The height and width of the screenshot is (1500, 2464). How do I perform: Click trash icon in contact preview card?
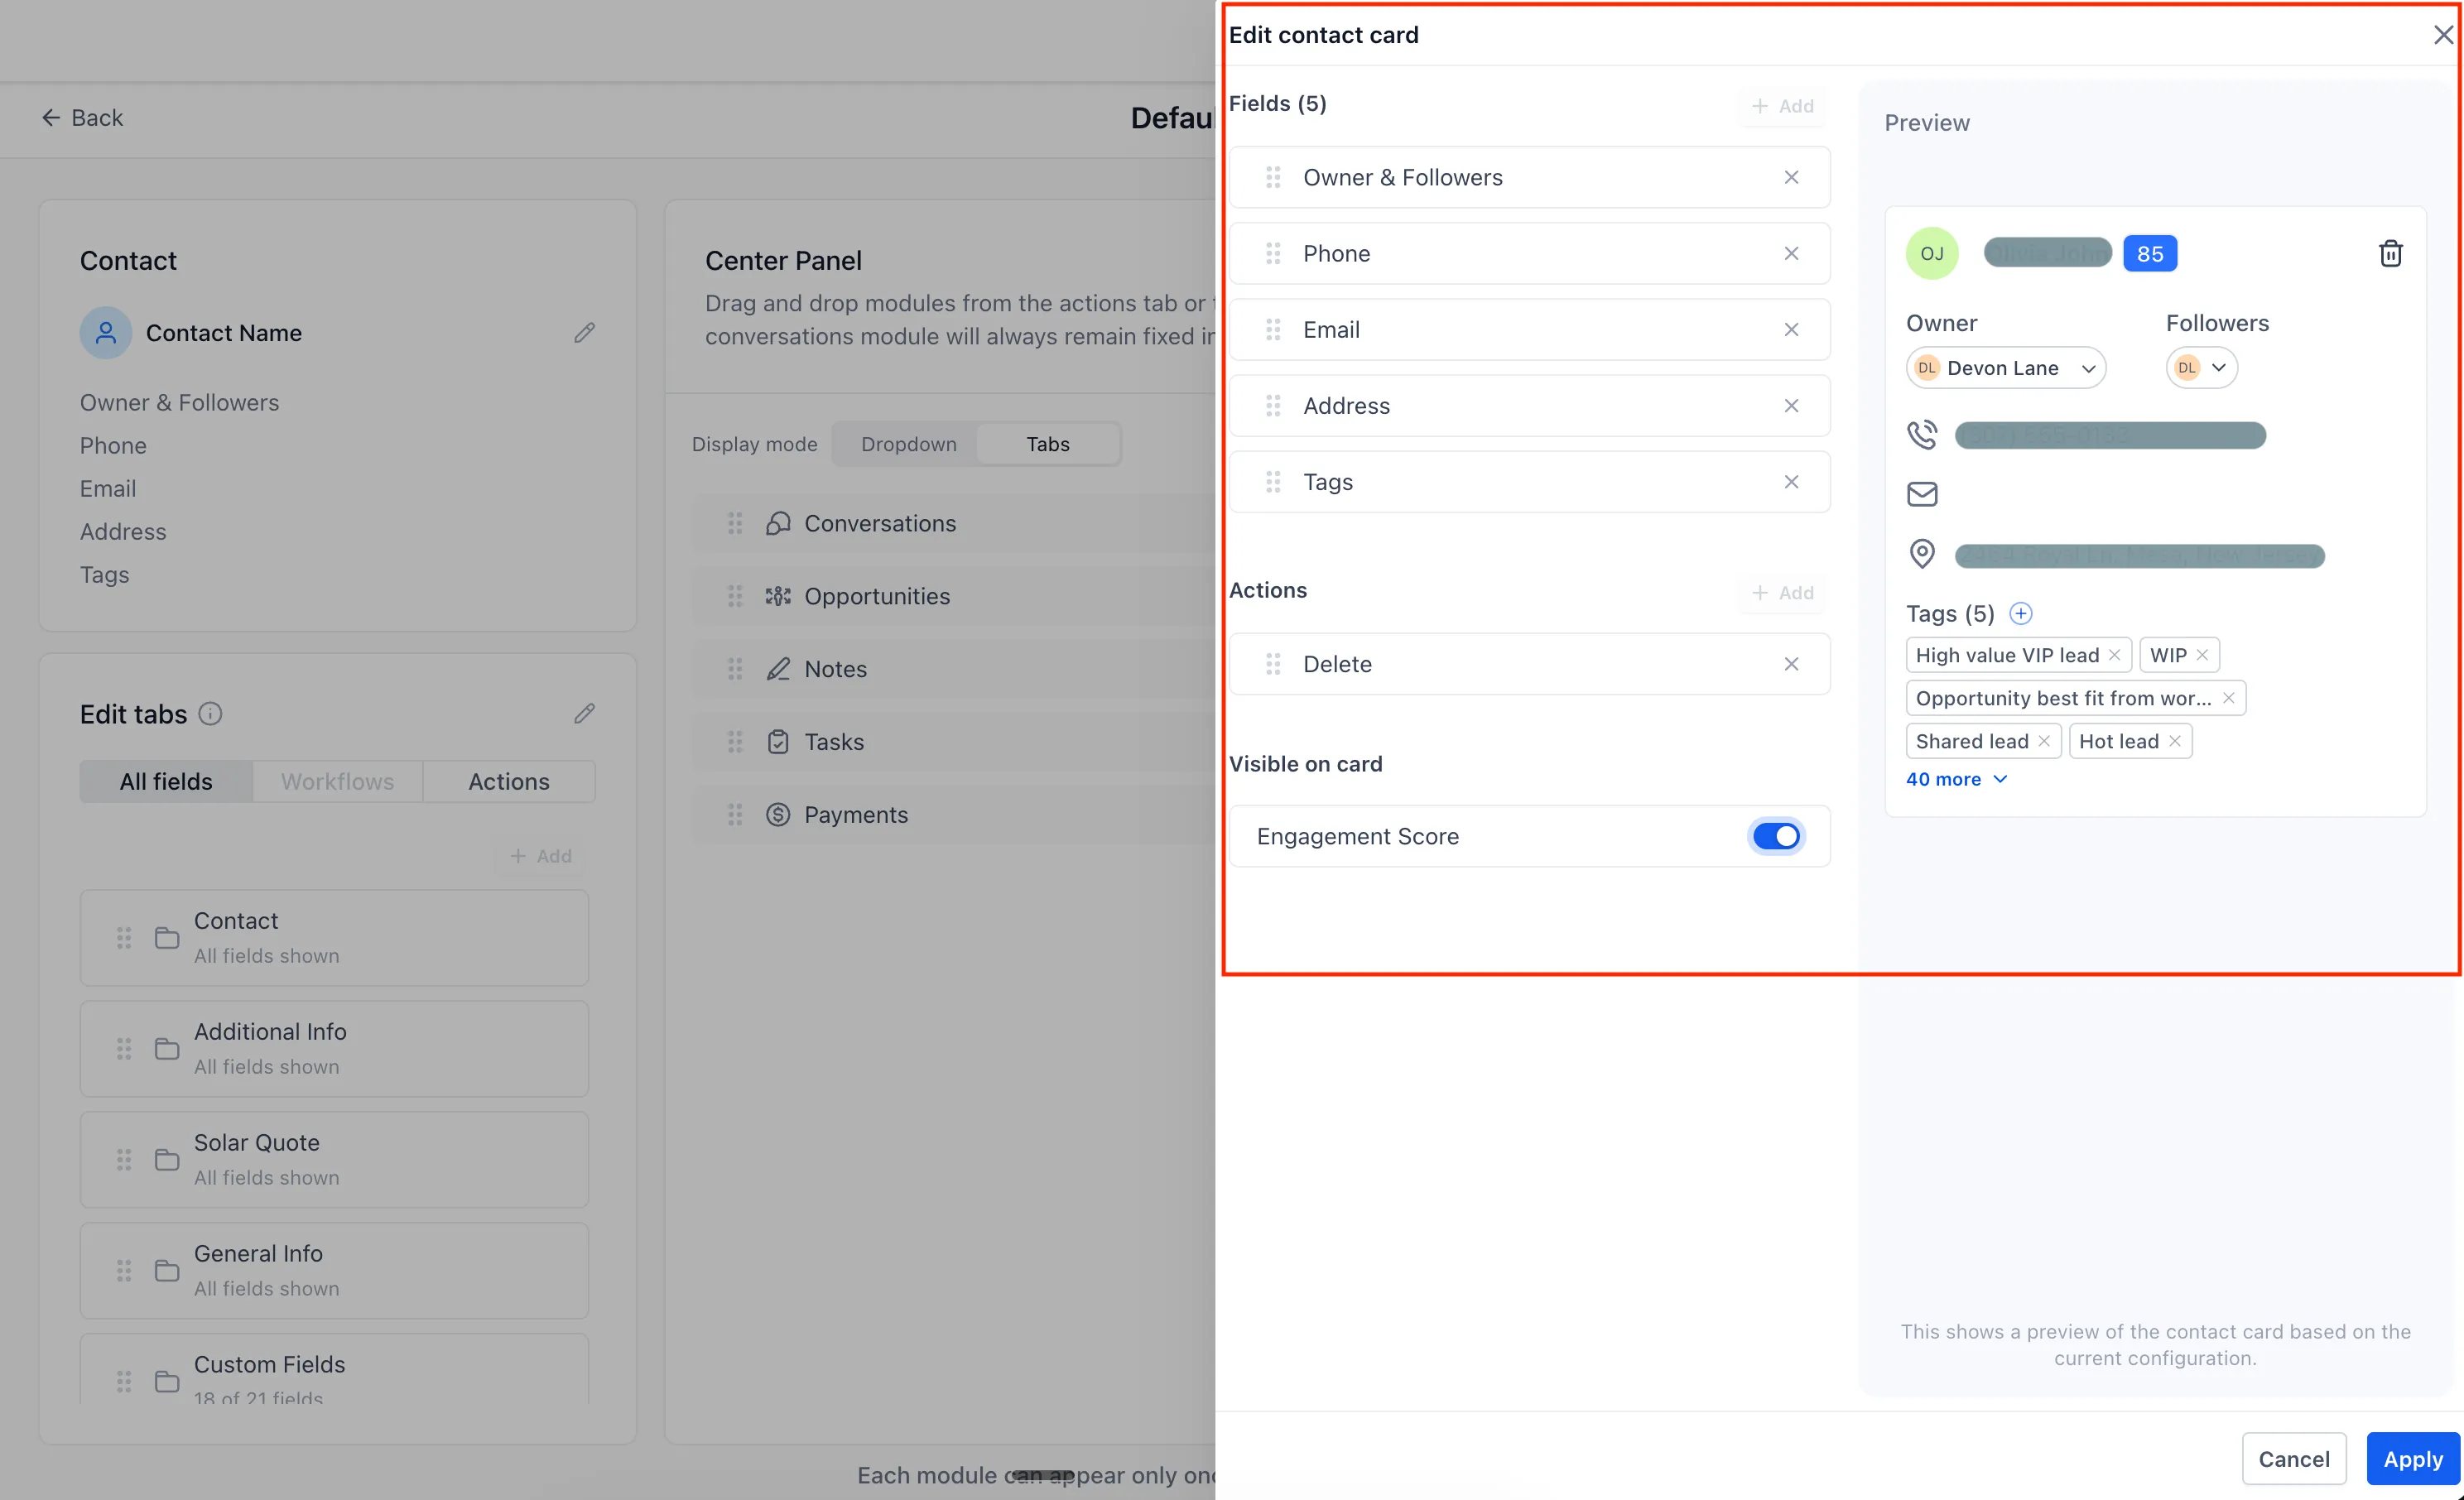point(2390,253)
